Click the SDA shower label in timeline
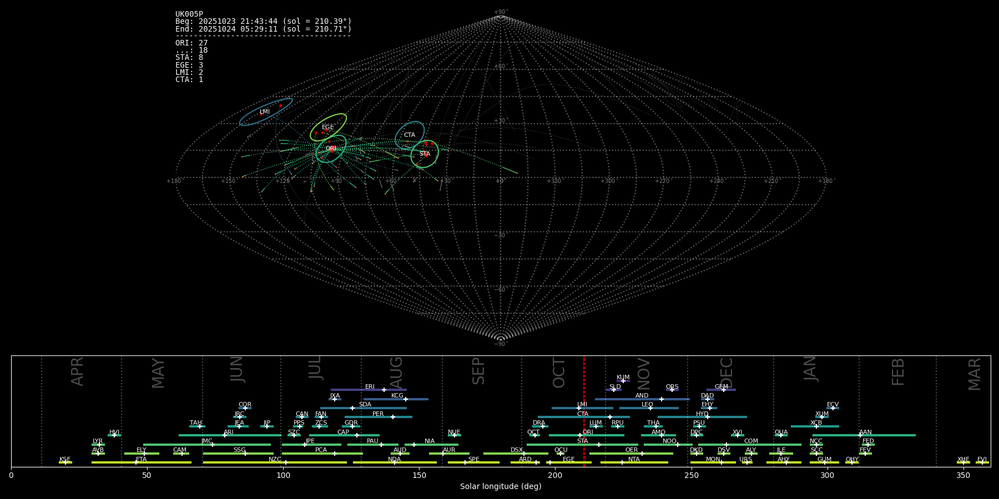This screenshot has height=499, width=999. (x=365, y=405)
